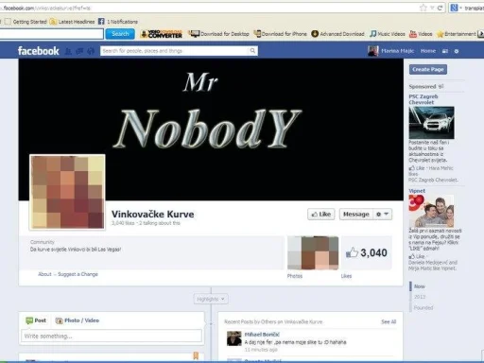Open Mihael Bončić avatar thumbnail
This screenshot has height=363, width=484.
(x=234, y=338)
